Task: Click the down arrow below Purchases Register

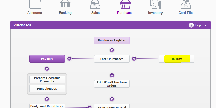Action: tap(112, 50)
